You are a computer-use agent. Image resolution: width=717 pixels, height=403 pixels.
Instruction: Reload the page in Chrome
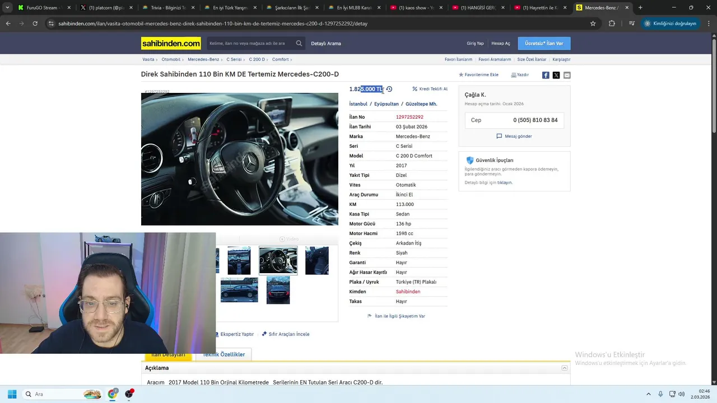coord(35,24)
